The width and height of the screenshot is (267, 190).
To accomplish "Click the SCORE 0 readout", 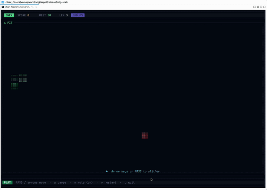I will pyautogui.click(x=23, y=15).
